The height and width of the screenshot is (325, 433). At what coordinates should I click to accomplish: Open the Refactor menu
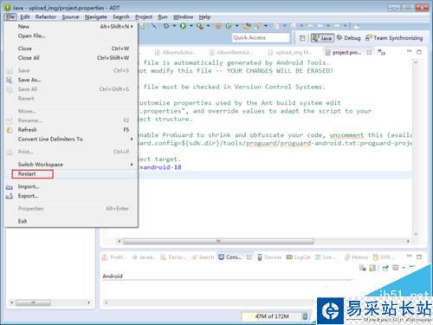[x=46, y=17]
